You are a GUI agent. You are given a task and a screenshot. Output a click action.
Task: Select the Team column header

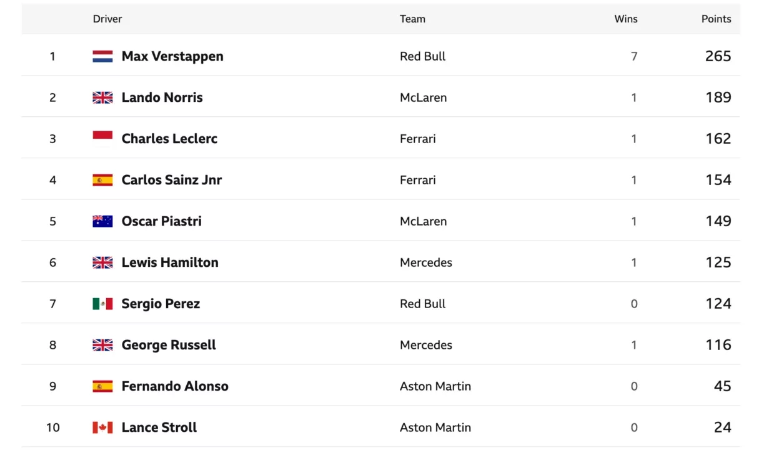pyautogui.click(x=412, y=19)
